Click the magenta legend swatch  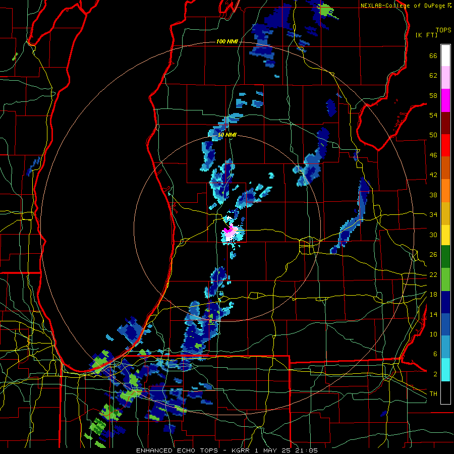[445, 100]
